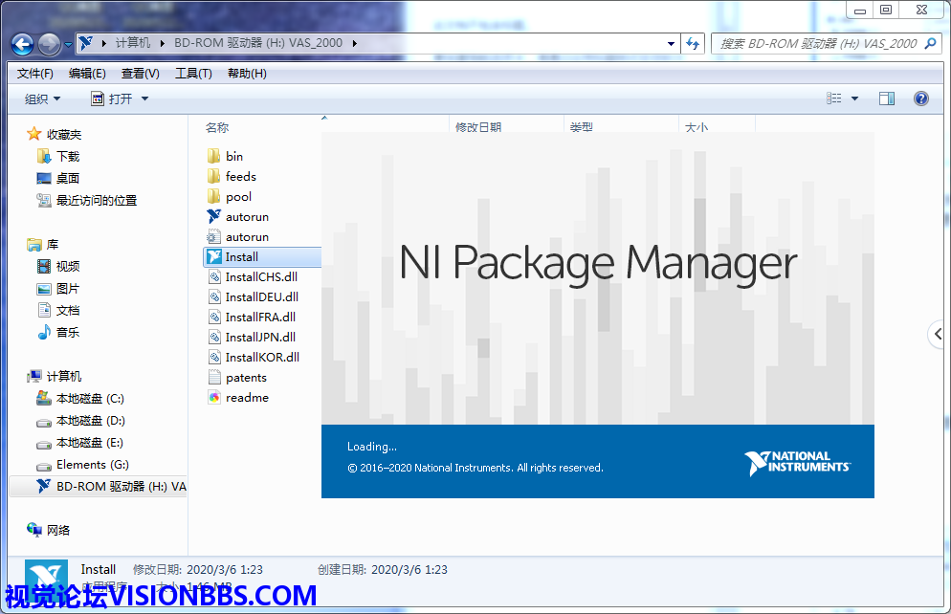
Task: Select 网络 in the navigation pane
Action: tap(58, 530)
